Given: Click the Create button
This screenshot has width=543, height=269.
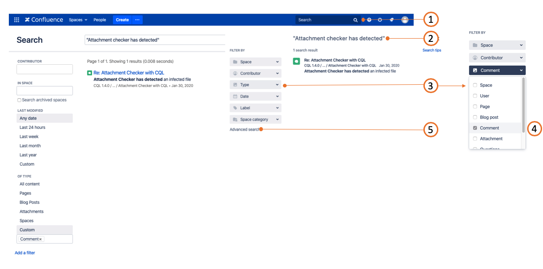Looking at the screenshot, I should (x=122, y=20).
